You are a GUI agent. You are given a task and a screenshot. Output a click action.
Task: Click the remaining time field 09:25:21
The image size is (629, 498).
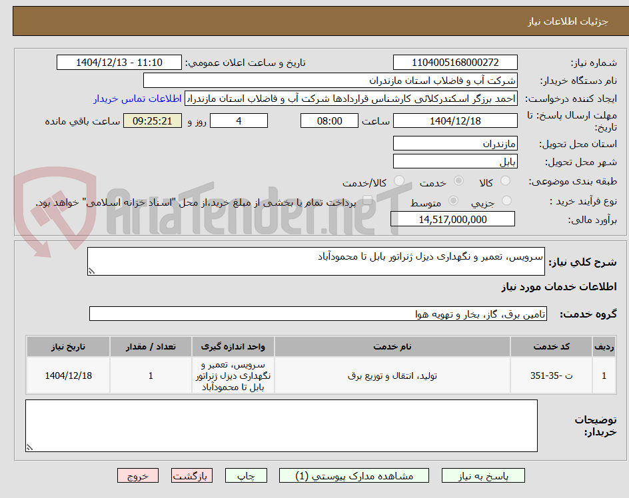[153, 121]
